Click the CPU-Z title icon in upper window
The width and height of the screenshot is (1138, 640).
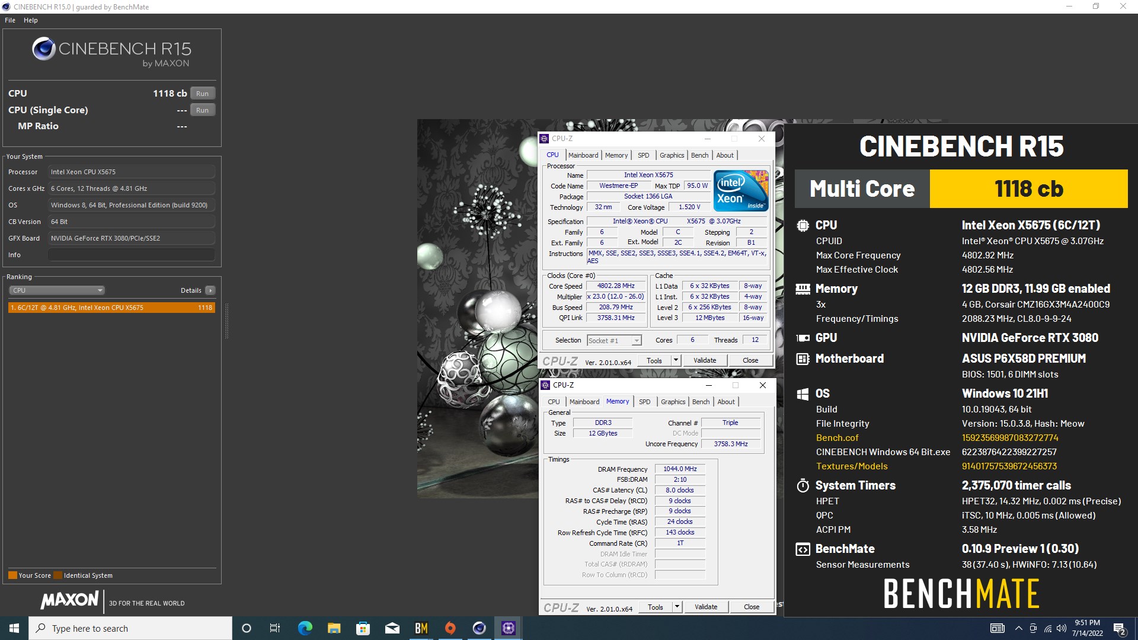click(544, 139)
